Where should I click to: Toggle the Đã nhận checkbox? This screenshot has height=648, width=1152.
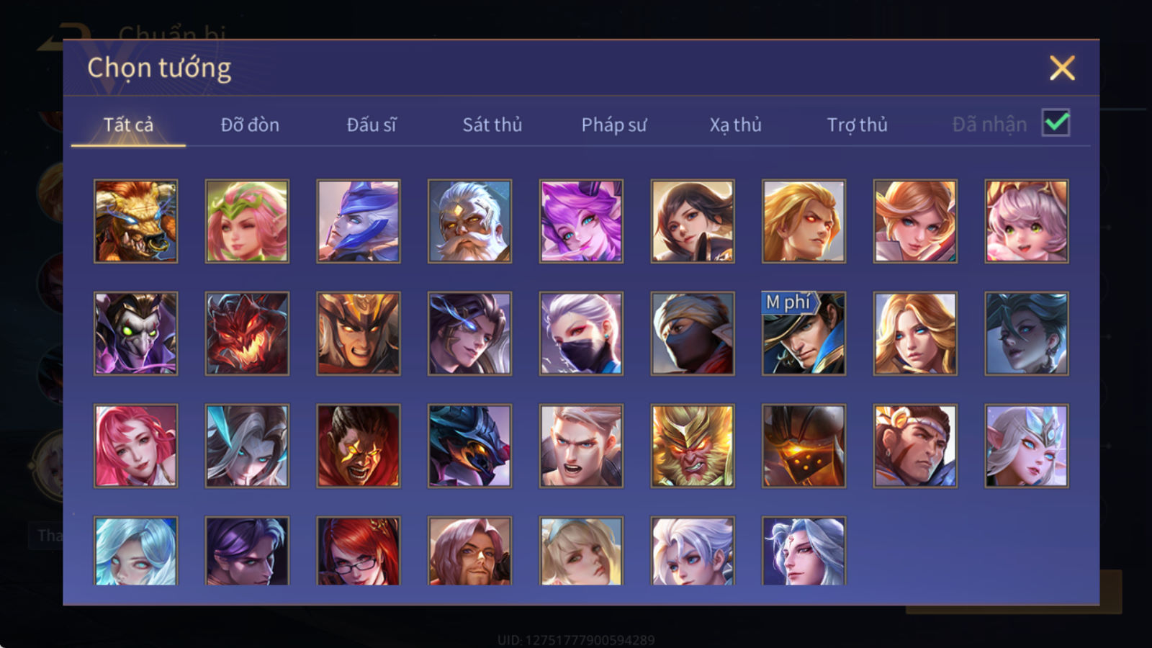tap(1056, 123)
